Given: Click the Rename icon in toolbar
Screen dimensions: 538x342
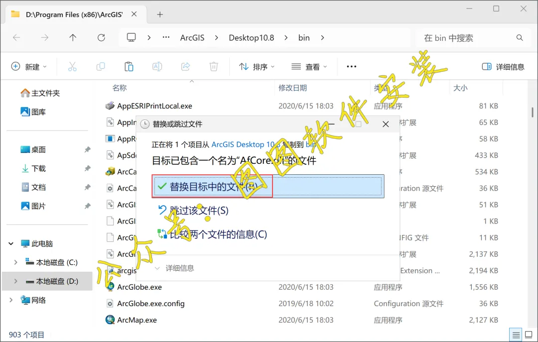Looking at the screenshot, I should [157, 67].
